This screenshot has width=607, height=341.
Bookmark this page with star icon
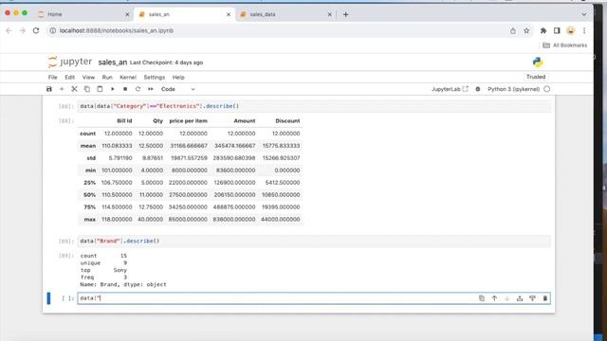pyautogui.click(x=526, y=30)
